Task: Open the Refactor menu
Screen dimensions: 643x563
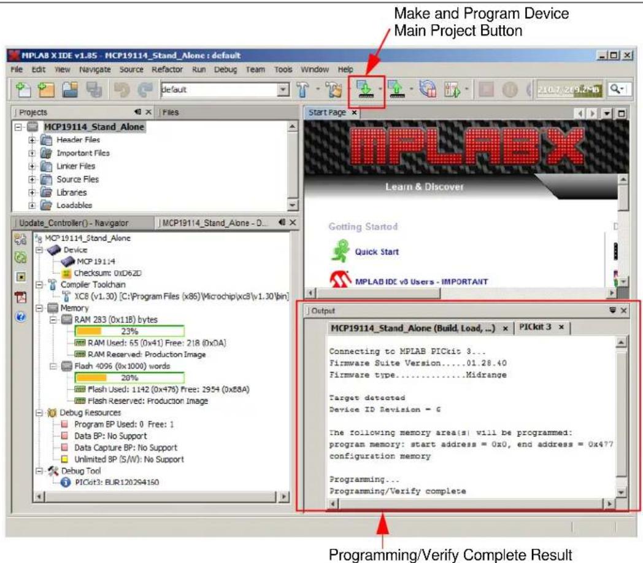Action: pyautogui.click(x=167, y=69)
